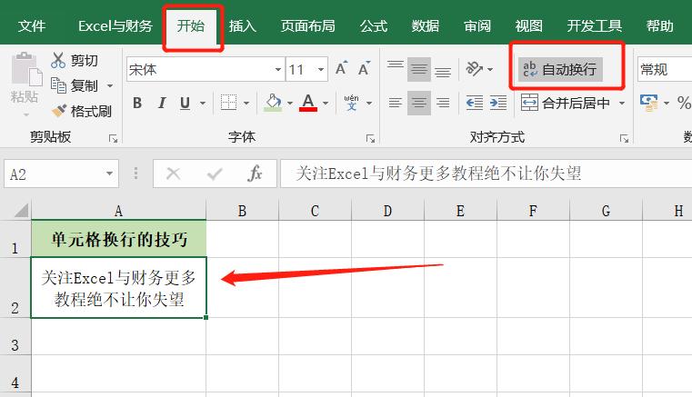Open the Name Box A2 dropdown
692x397 pixels.
click(109, 174)
